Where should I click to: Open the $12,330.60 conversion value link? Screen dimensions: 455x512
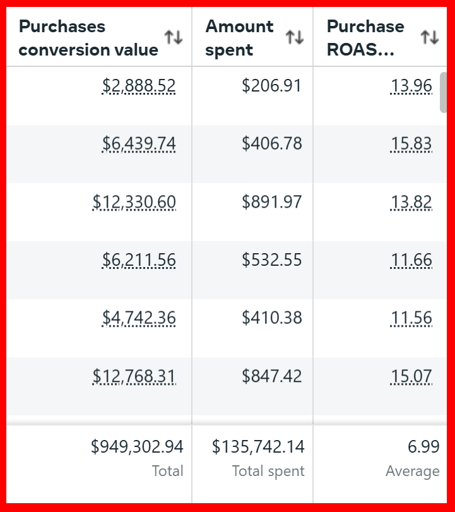(134, 202)
